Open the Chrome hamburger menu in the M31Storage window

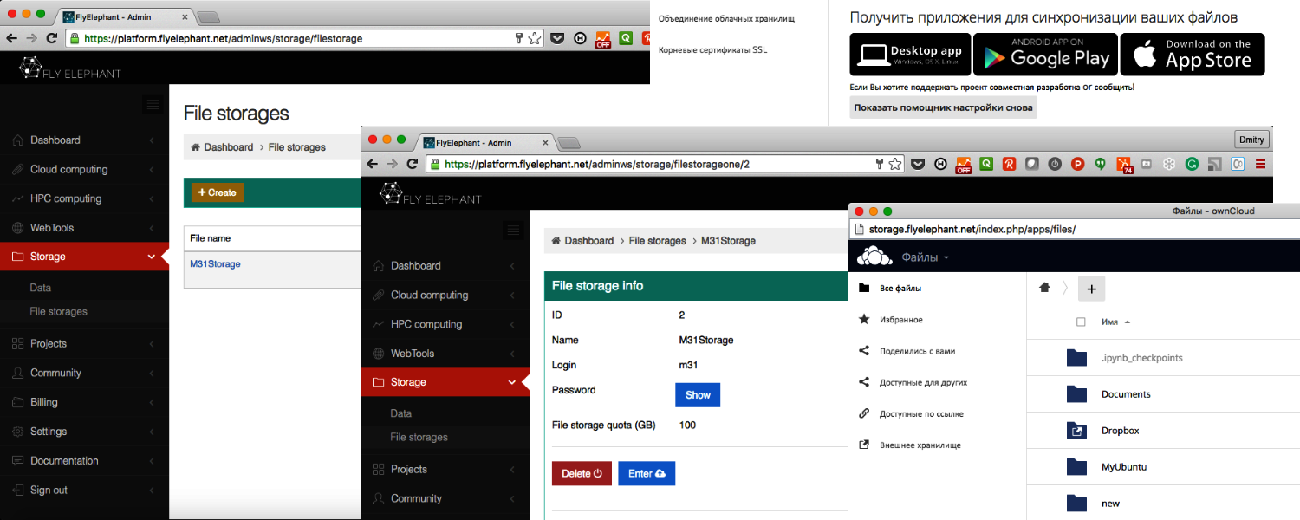point(1261,164)
